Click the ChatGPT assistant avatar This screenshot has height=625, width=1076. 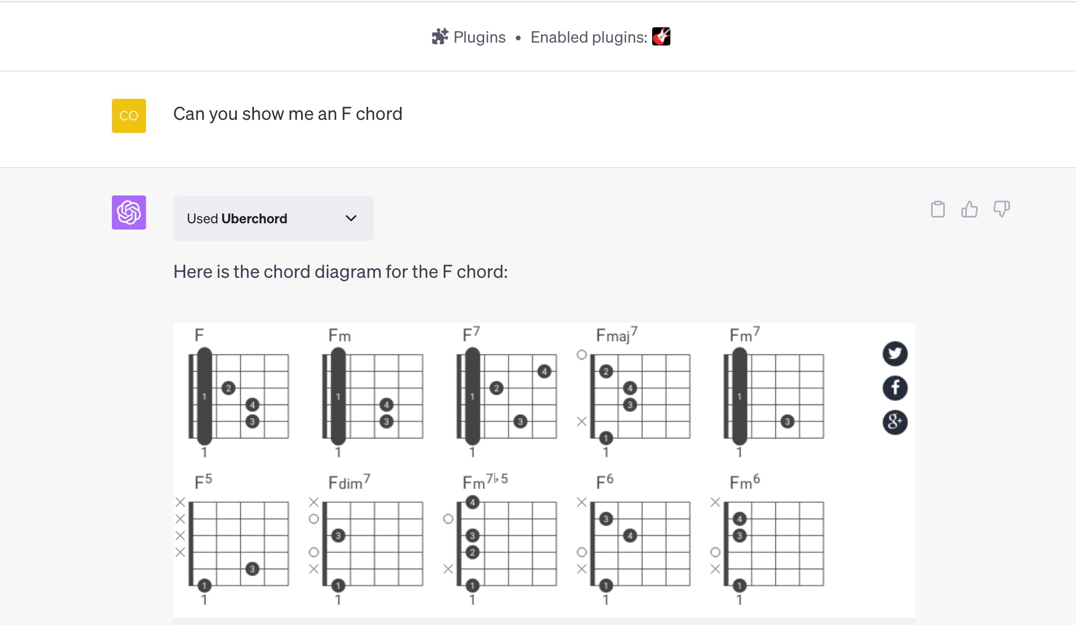click(129, 213)
